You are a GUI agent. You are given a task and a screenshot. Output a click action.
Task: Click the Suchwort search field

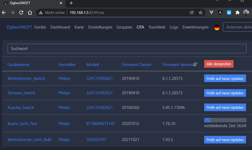[x=127, y=49]
